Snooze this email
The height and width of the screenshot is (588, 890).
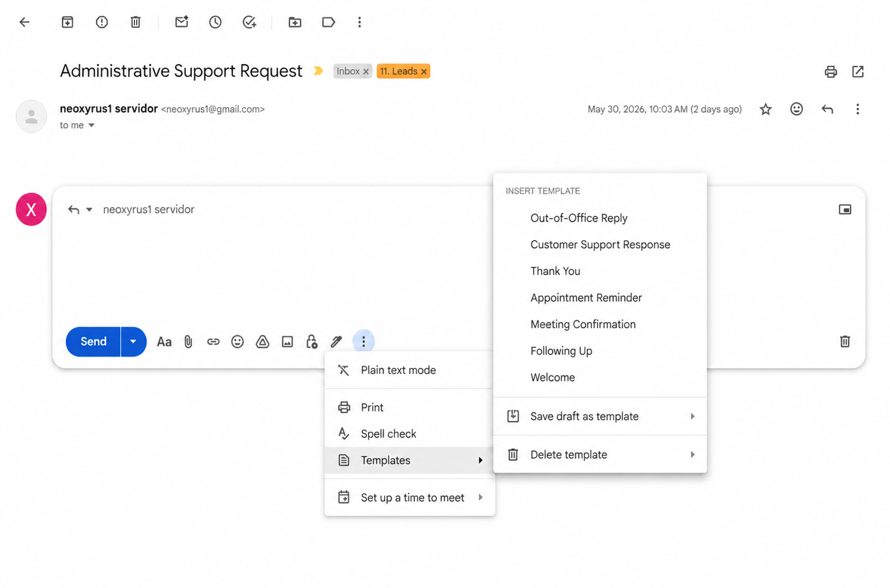[215, 22]
